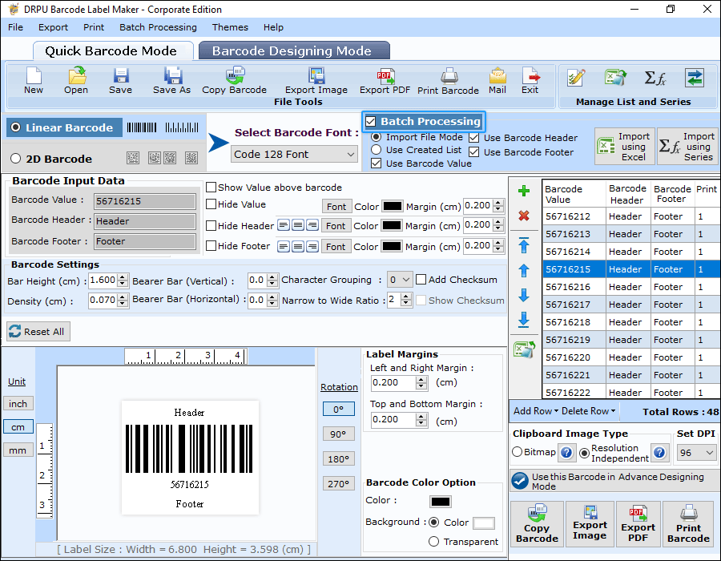
Task: Select Use Created List radio option
Action: 377,149
